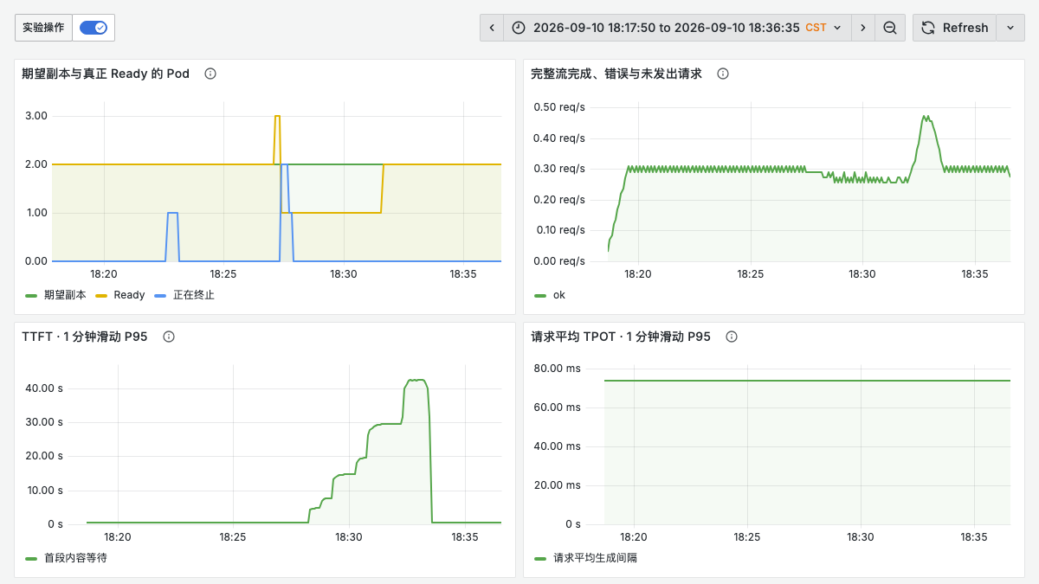The image size is (1039, 584).
Task: Toggle the 请求平均生成间隔 legend series
Action: pyautogui.click(x=595, y=558)
